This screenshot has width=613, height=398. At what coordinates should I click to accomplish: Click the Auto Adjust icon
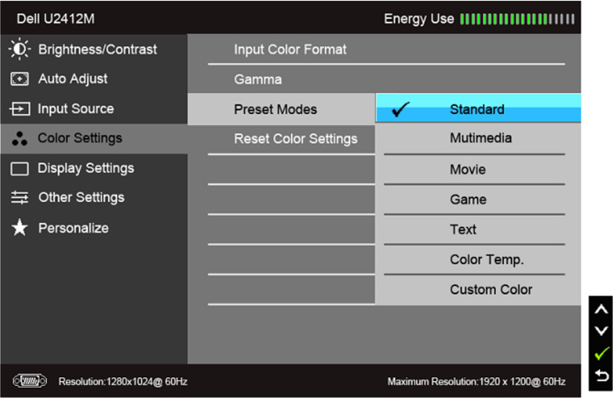coord(20,79)
